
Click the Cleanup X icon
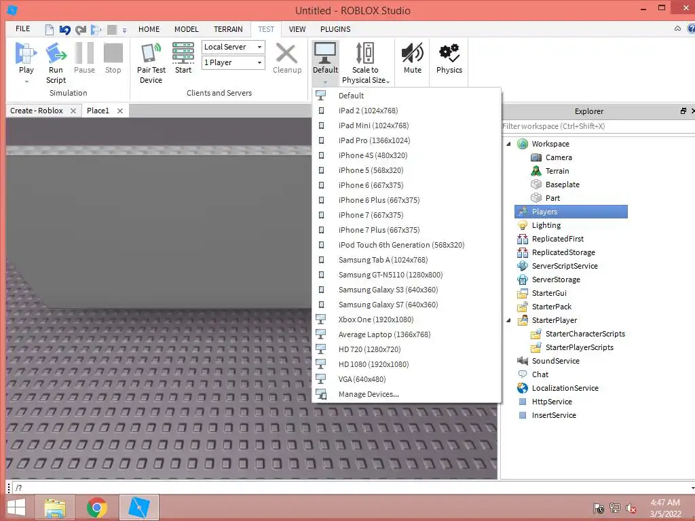click(x=287, y=54)
